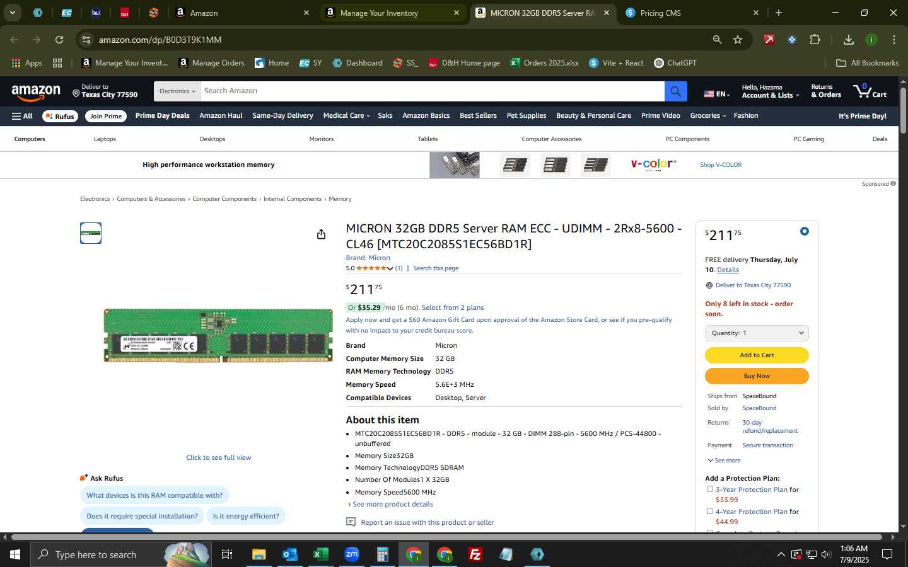Viewport: 908px width, 567px height.
Task: Open the PC Components category
Action: 687,139
